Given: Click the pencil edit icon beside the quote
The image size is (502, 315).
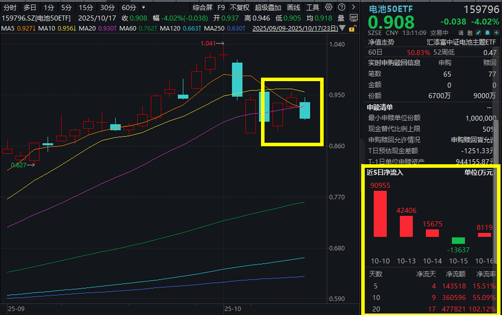Looking at the screenshot, I should click(478, 32).
